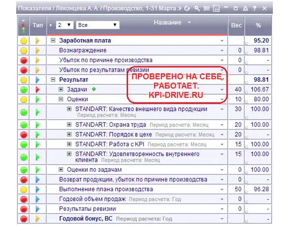Open row menu arrow for Вознаграждение

[x=222, y=50]
